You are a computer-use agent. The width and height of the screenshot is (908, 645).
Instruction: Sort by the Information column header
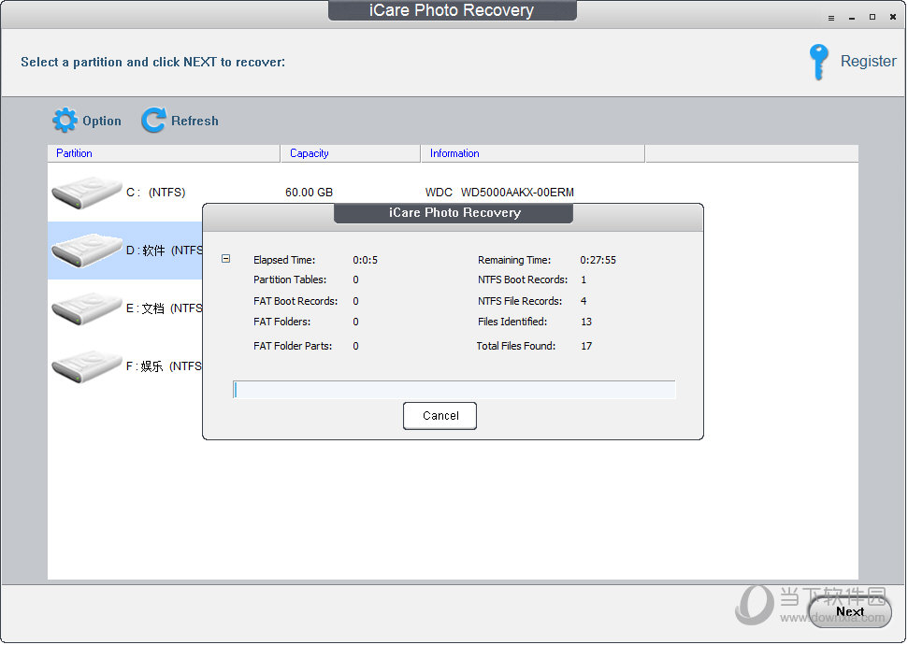coord(533,153)
